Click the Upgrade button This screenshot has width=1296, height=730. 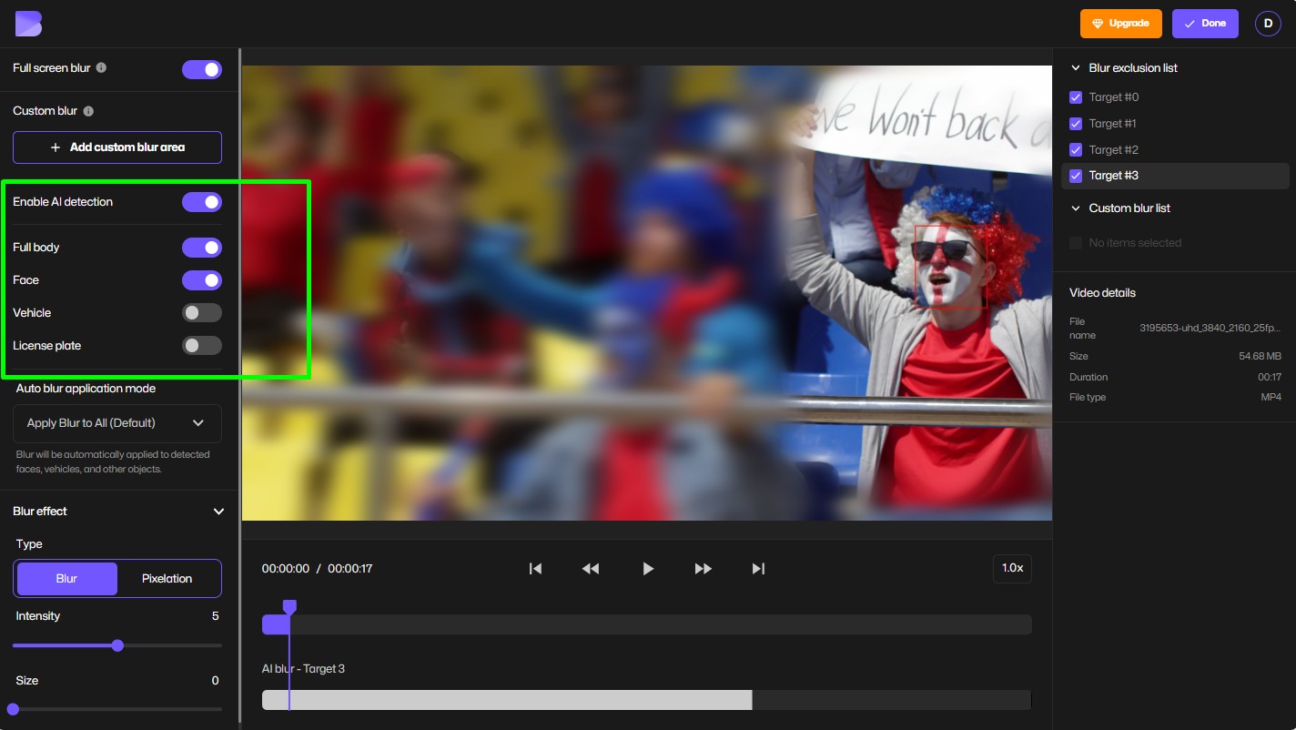point(1120,23)
